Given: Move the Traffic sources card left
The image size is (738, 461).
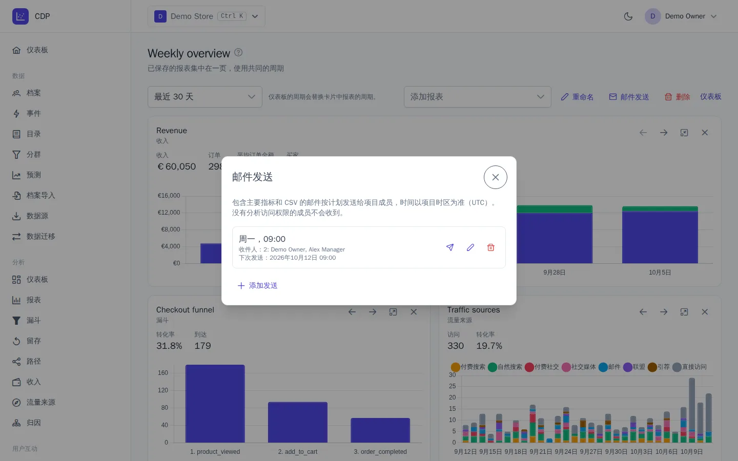Looking at the screenshot, I should [643, 312].
